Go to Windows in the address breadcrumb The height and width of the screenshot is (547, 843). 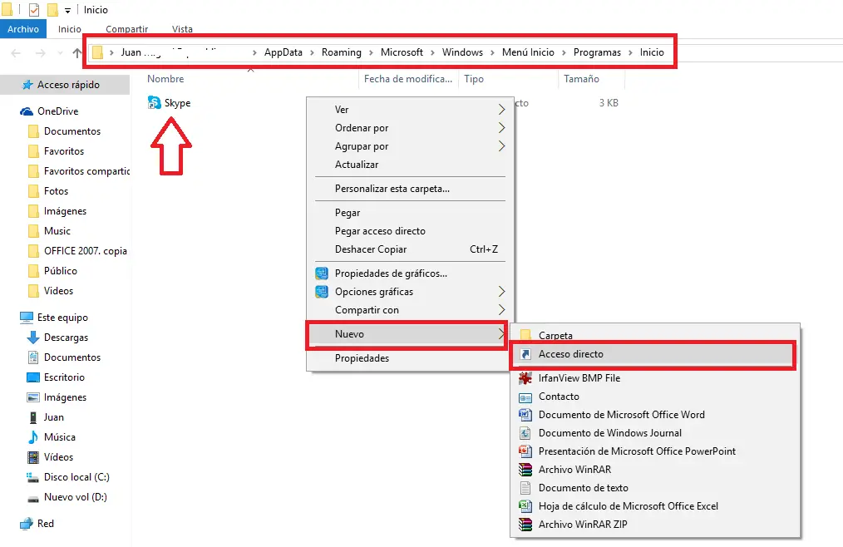coord(462,52)
